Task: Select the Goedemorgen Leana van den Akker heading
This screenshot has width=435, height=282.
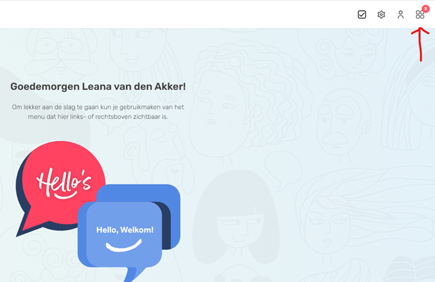Action: [98, 86]
